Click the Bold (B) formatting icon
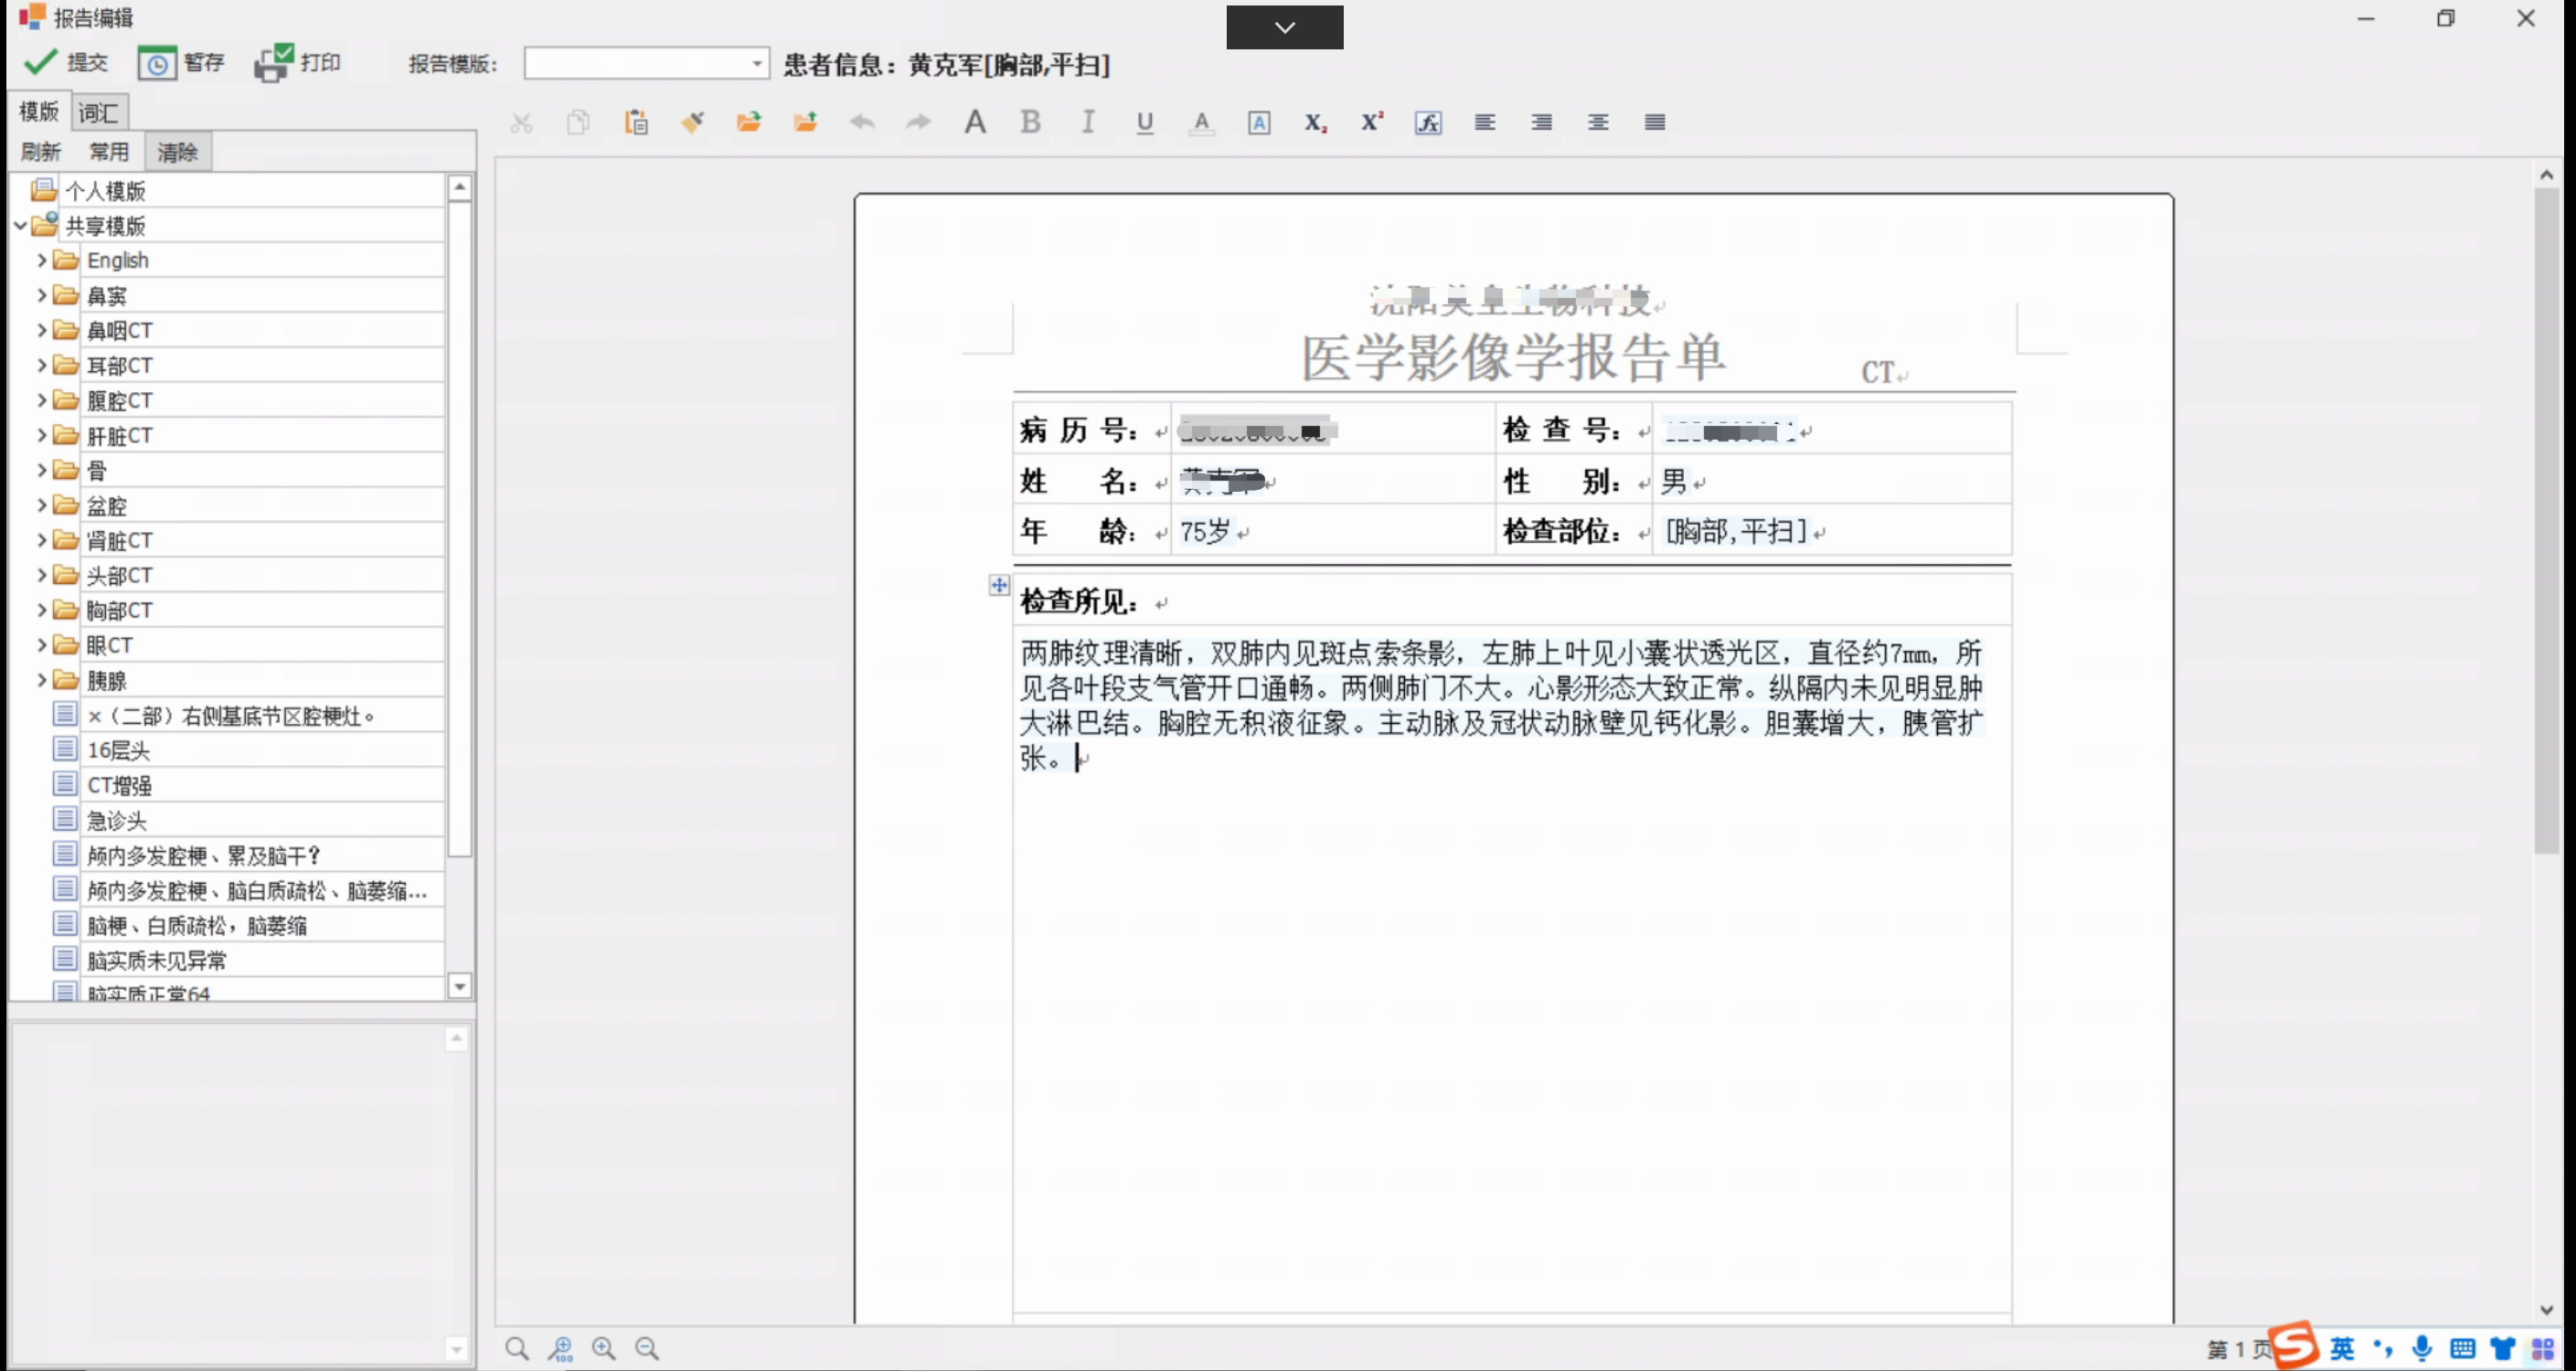 [1031, 121]
